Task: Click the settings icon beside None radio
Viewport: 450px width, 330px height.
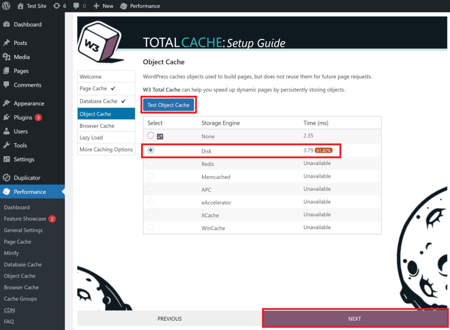Action: tap(160, 137)
